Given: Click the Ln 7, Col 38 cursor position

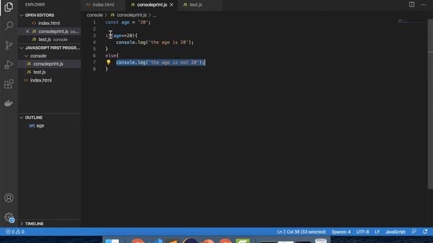Looking at the screenshot, I should click(x=301, y=232).
